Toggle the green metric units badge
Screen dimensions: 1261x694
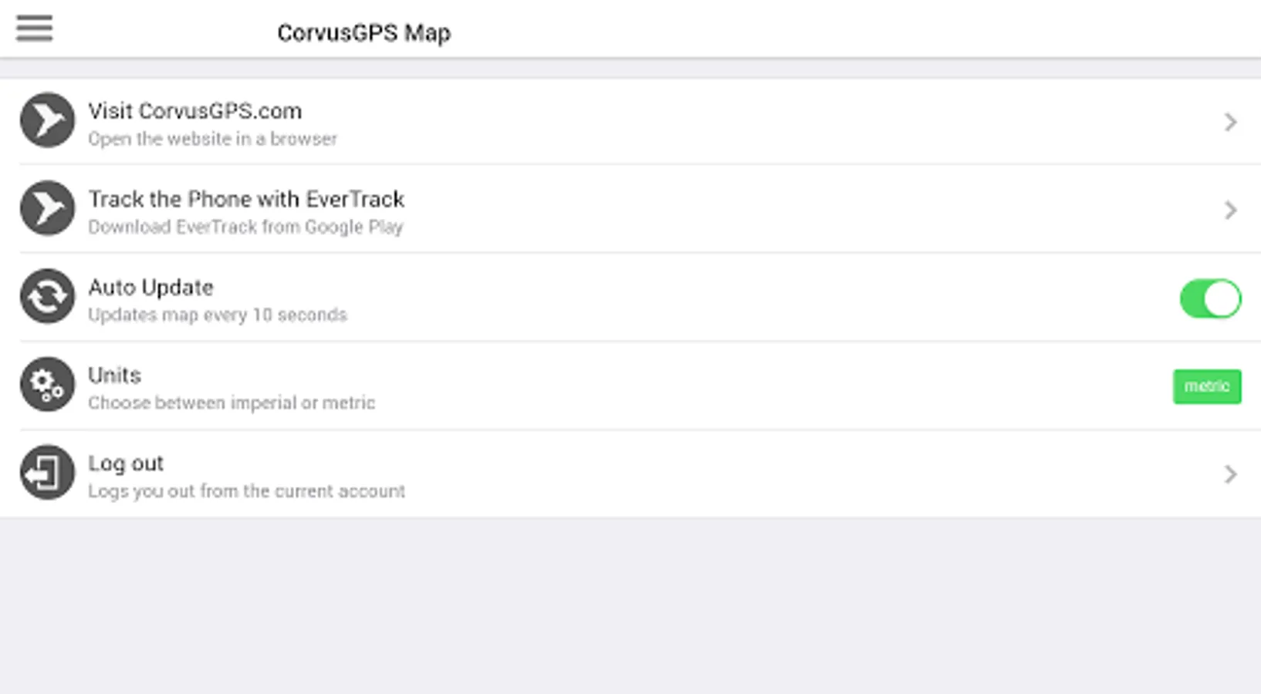[x=1206, y=386]
